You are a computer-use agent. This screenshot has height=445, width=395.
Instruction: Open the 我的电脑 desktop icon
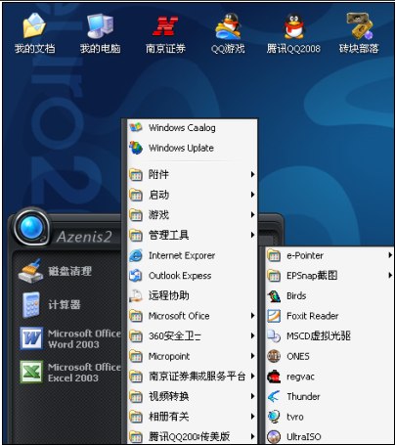tap(100, 26)
